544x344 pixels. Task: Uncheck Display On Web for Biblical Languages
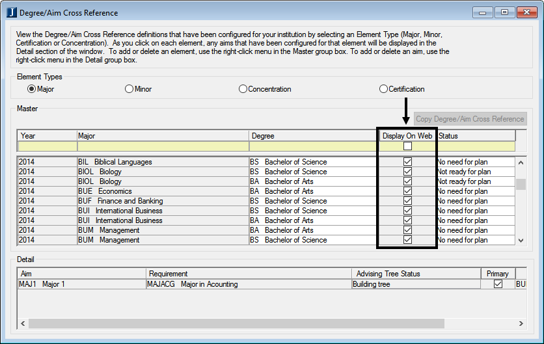(407, 162)
